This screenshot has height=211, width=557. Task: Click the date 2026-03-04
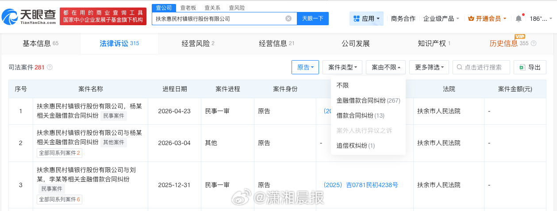tap(174, 143)
